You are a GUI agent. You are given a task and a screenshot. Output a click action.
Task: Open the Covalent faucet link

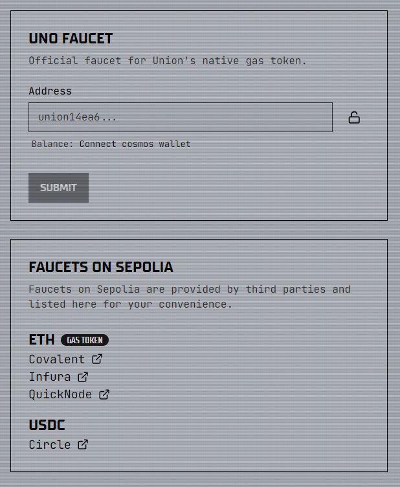pyautogui.click(x=57, y=359)
